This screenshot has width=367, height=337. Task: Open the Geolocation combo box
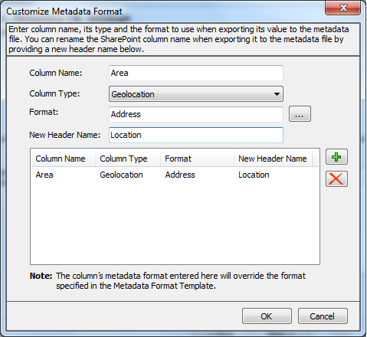click(196, 94)
